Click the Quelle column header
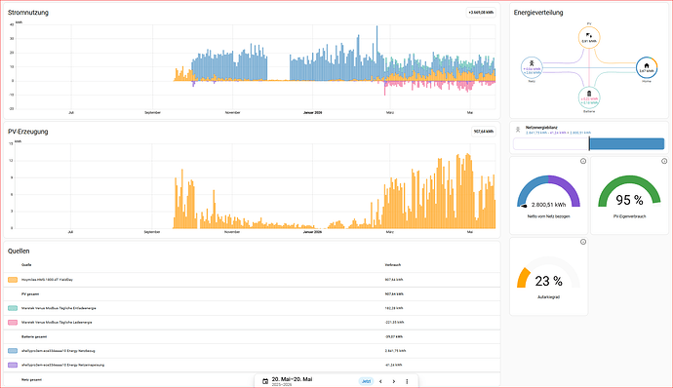This screenshot has height=388, width=673. [26, 265]
